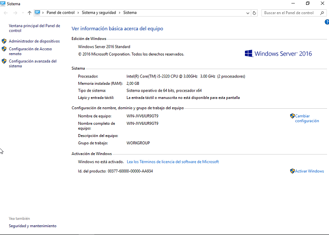The width and height of the screenshot is (329, 235).
Task: Restore down the Sistema window
Action: (307, 3)
